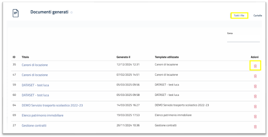Delete the Gestione contratti document
This screenshot has width=268, height=137.
click(x=255, y=127)
